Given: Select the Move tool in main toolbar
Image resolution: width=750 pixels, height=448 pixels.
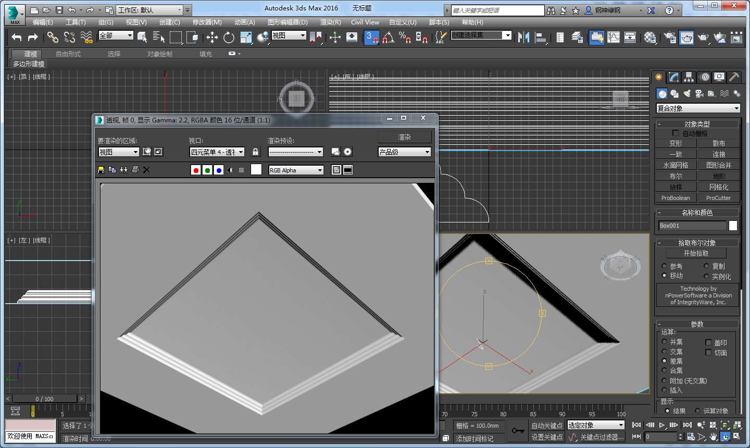Looking at the screenshot, I should pyautogui.click(x=212, y=38).
